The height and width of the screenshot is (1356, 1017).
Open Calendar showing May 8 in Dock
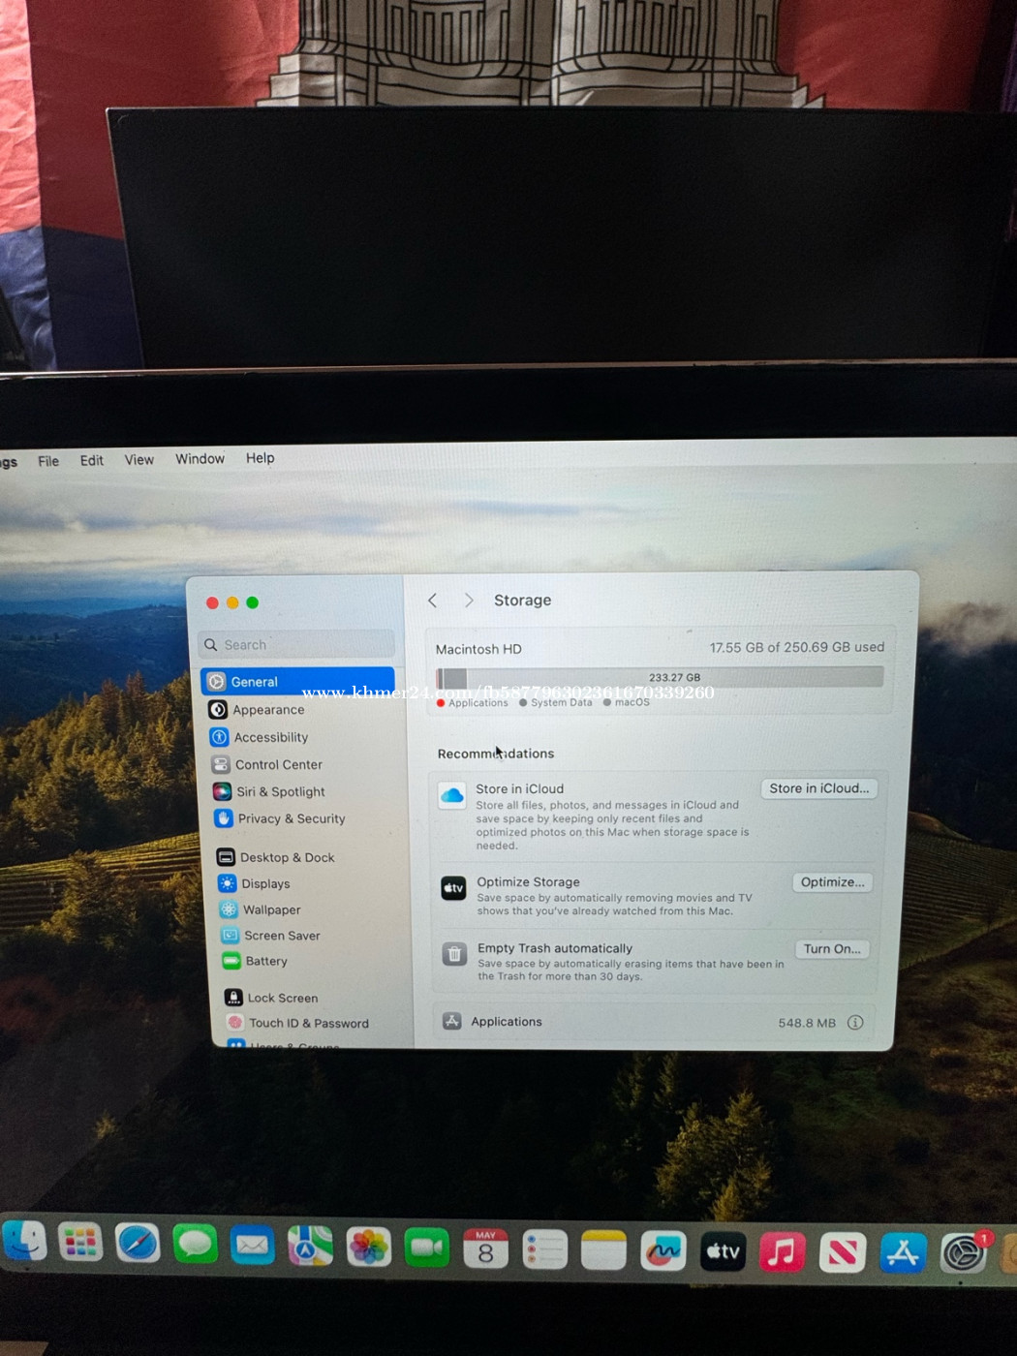tap(486, 1249)
